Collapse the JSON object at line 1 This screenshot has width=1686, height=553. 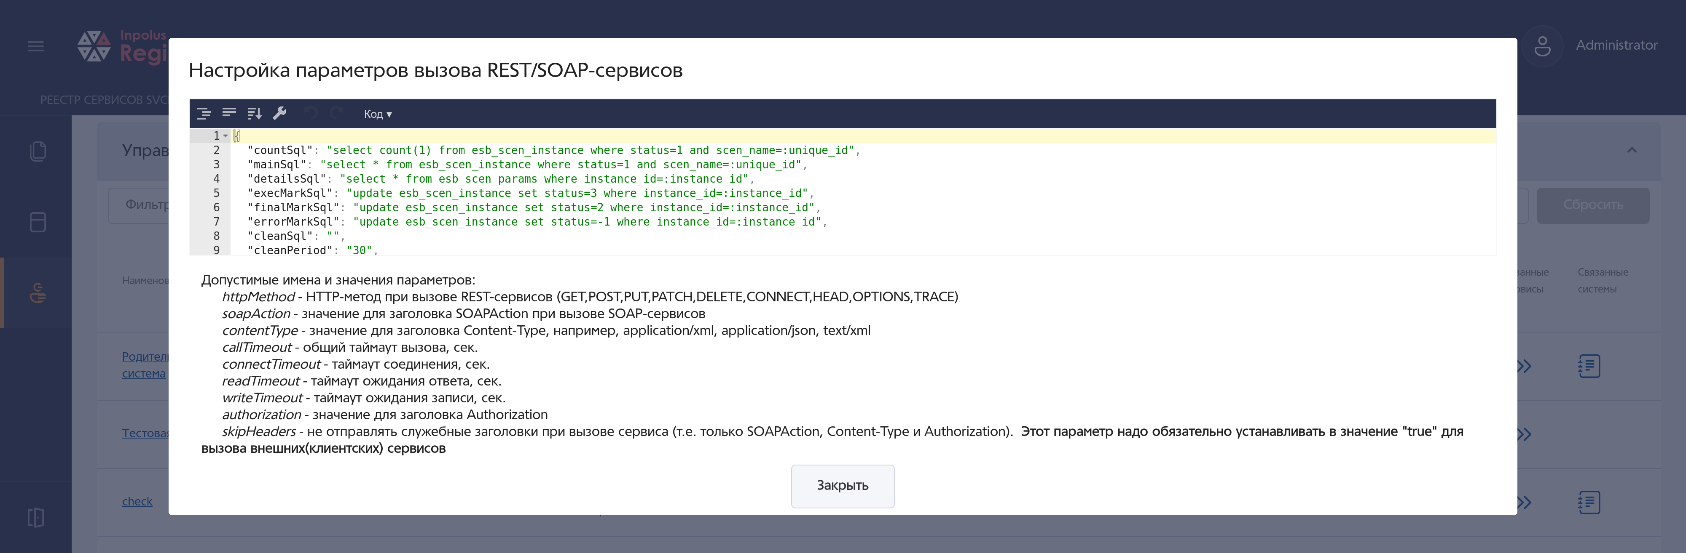coord(226,136)
